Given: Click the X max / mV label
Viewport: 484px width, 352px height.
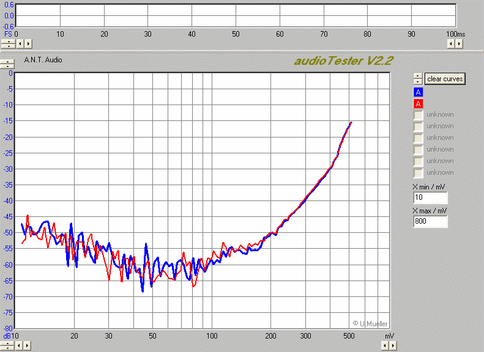Looking at the screenshot, I should pyautogui.click(x=430, y=211).
